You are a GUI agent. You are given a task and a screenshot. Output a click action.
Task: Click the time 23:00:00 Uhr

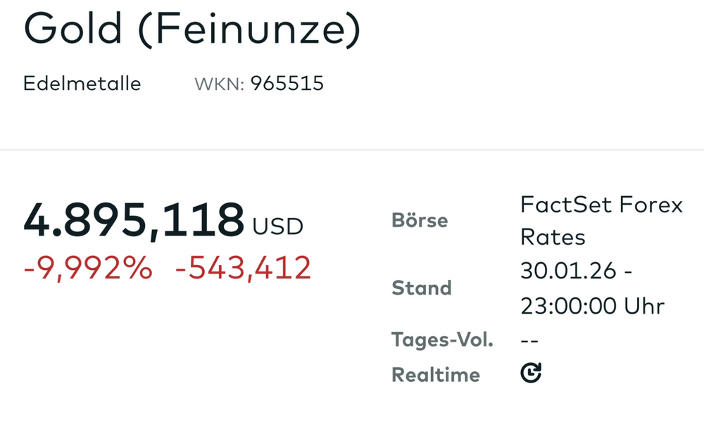pyautogui.click(x=592, y=306)
